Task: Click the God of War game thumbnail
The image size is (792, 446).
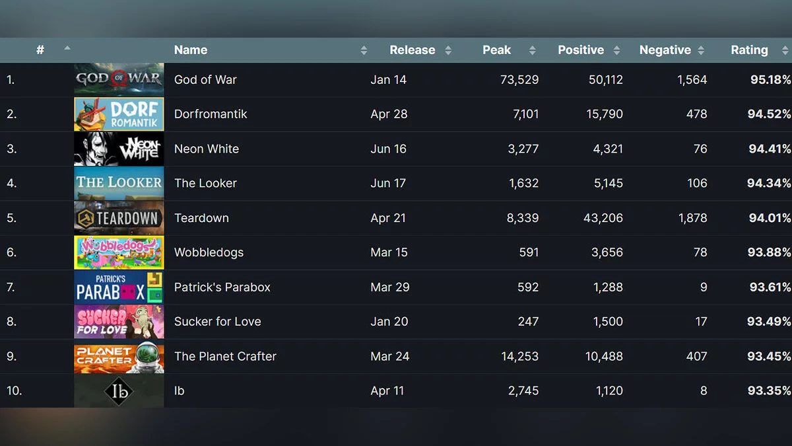Action: coord(119,80)
